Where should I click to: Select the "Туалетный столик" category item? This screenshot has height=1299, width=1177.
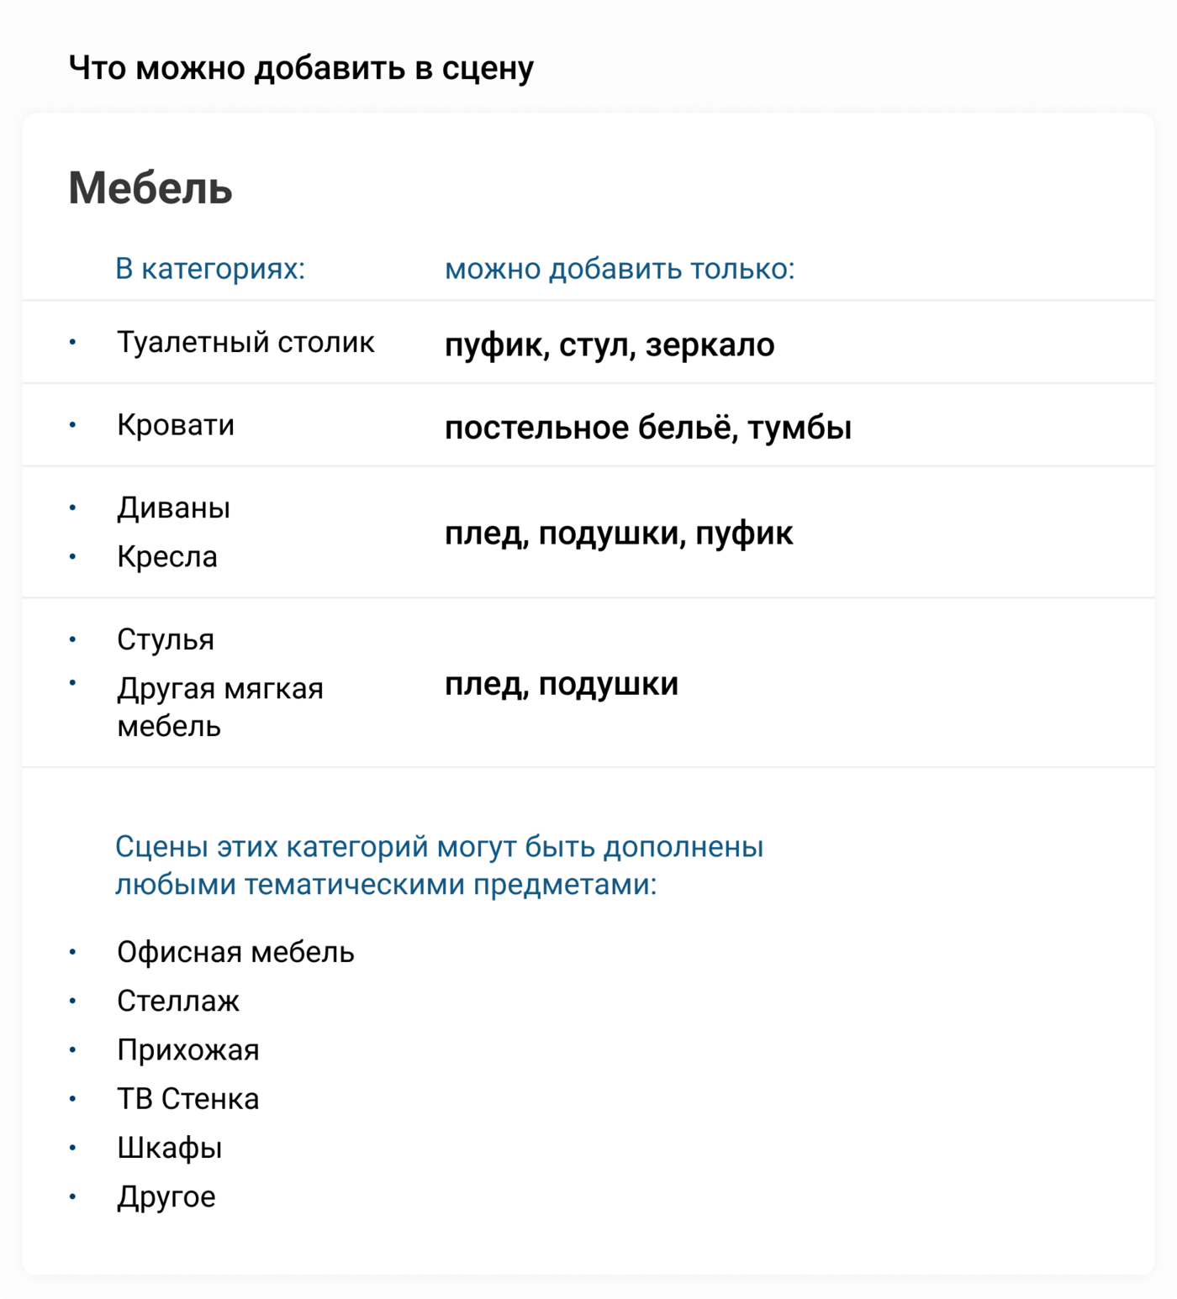[x=245, y=342]
